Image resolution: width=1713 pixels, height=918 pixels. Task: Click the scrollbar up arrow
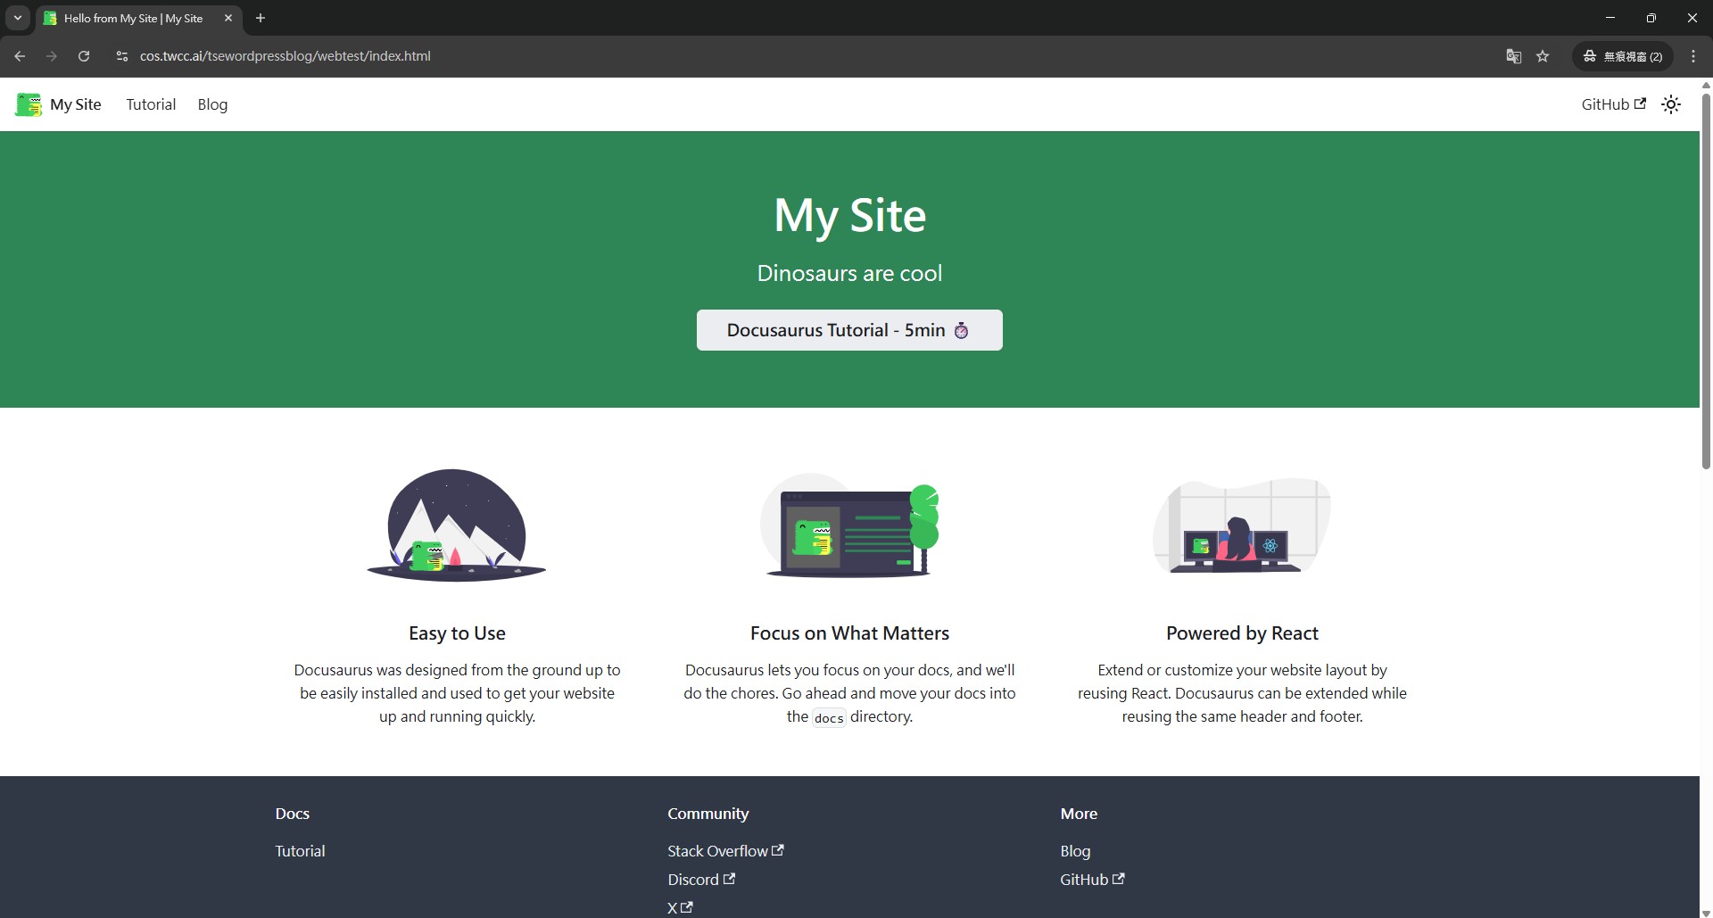1706,85
